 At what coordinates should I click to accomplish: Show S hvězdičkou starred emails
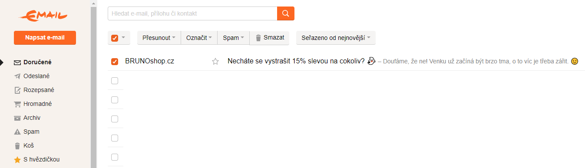tap(37, 159)
